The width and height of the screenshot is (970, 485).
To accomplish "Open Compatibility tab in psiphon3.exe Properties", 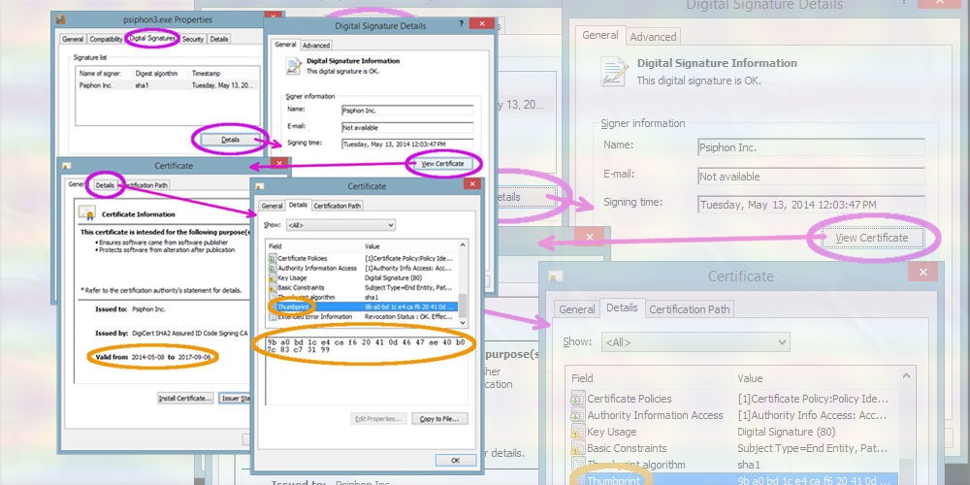I will point(106,39).
